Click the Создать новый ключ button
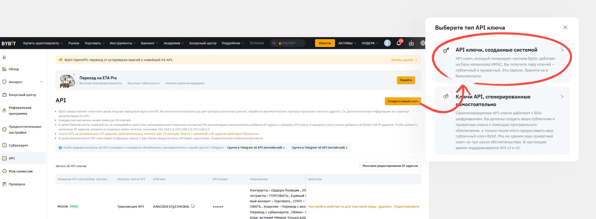596x219 pixels. click(403, 101)
